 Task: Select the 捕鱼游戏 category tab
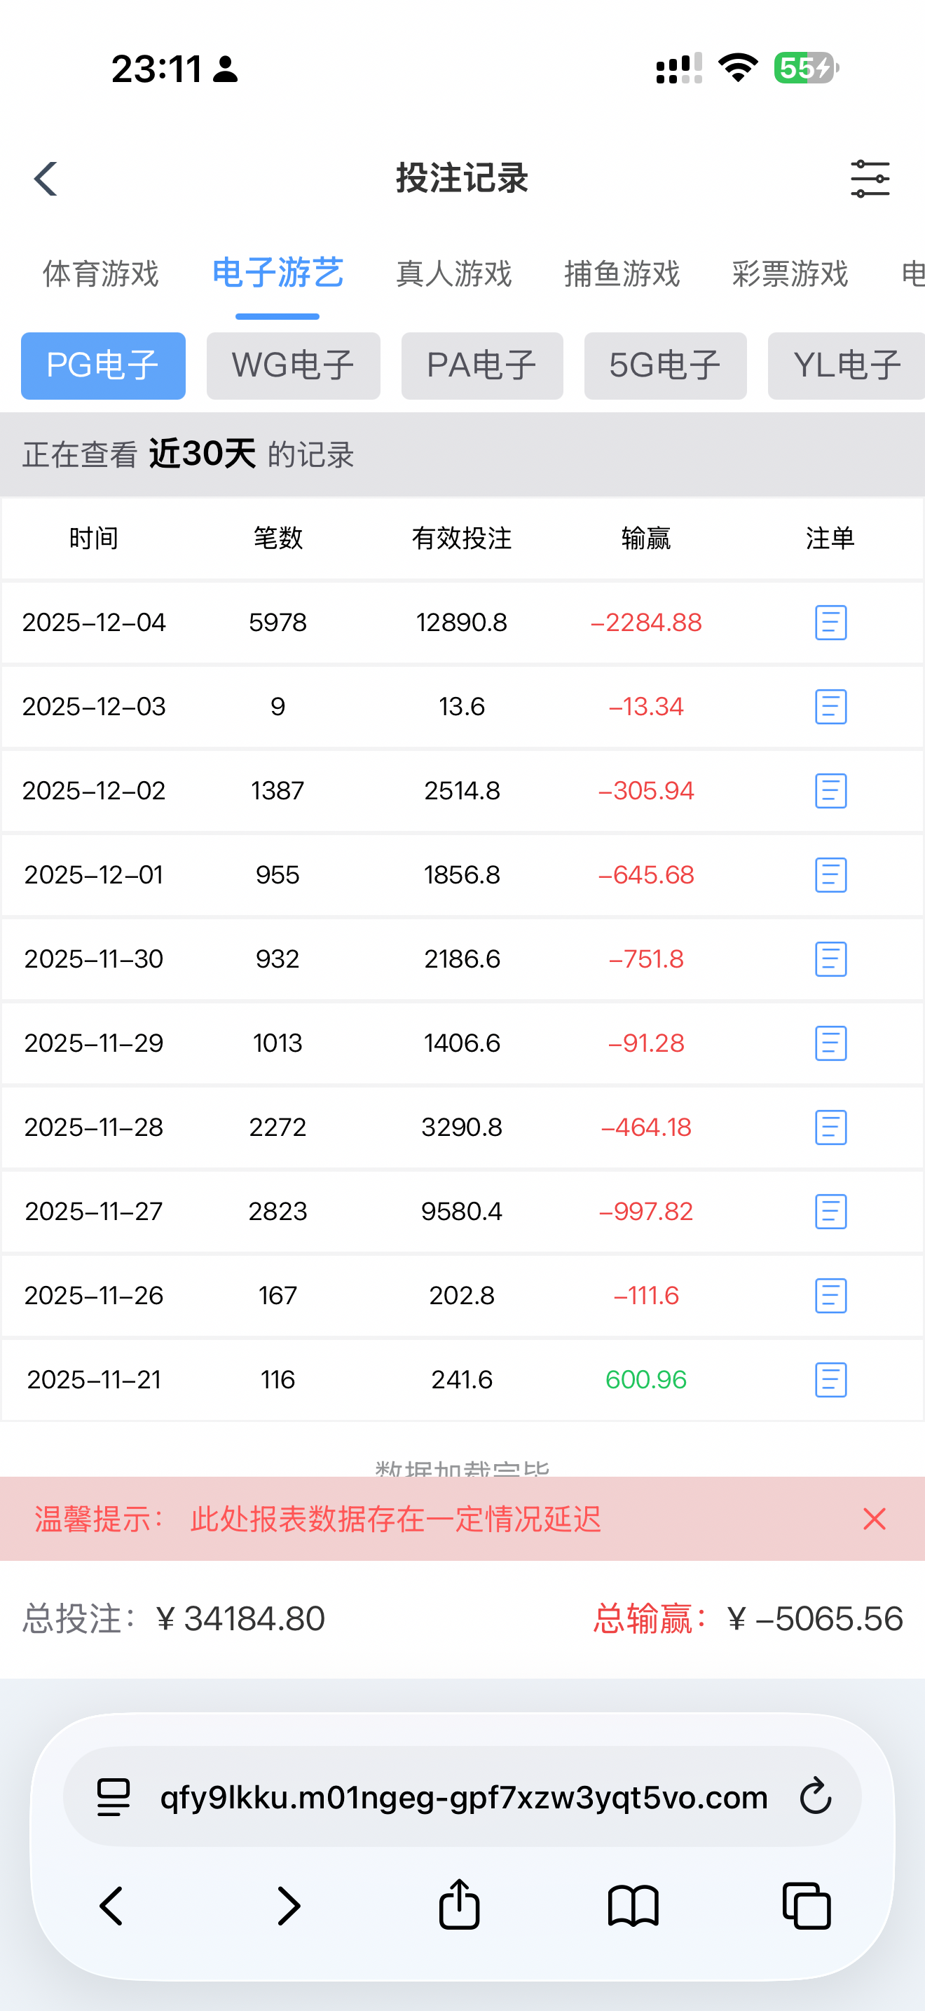point(622,274)
